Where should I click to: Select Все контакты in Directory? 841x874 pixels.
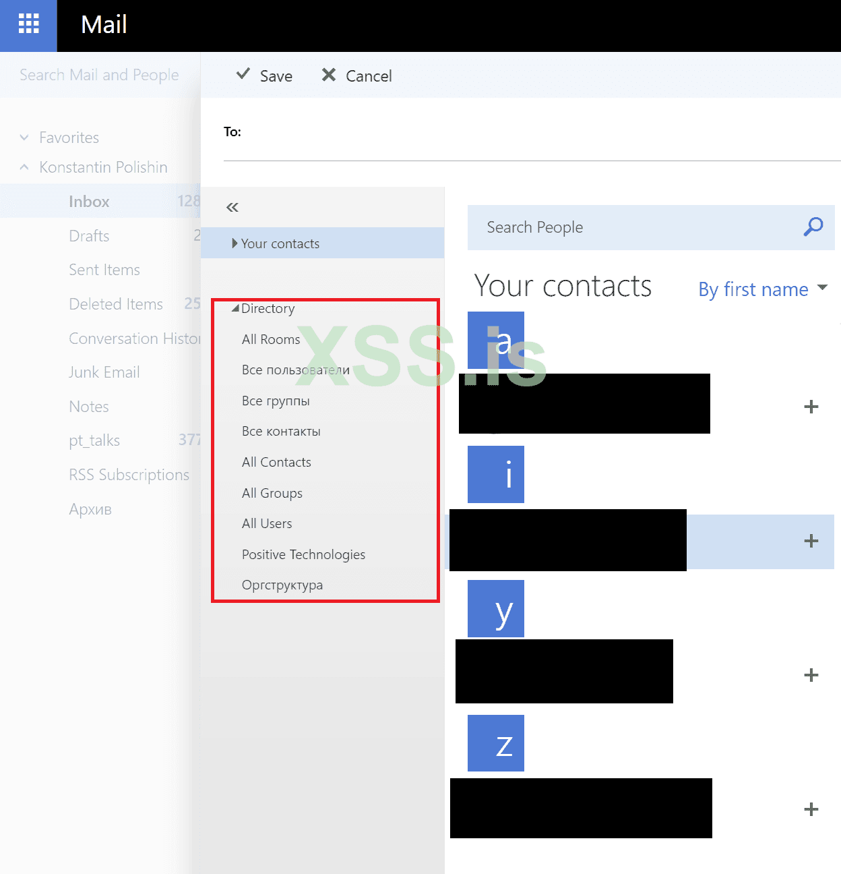click(281, 431)
